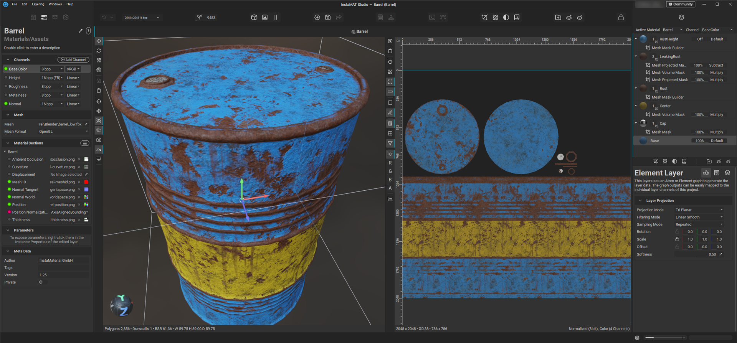
Task: Open the Mesh Format OpenGL dropdown
Action: pos(63,132)
